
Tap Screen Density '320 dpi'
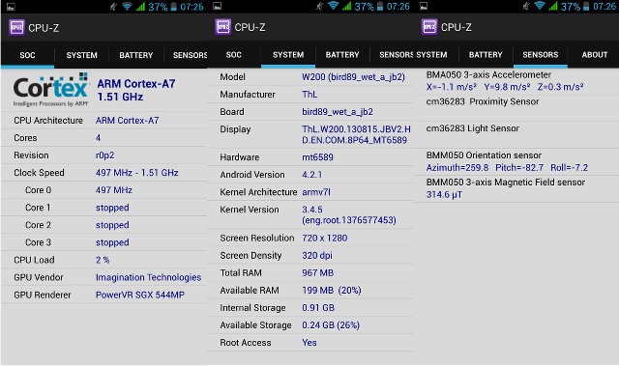pos(317,255)
